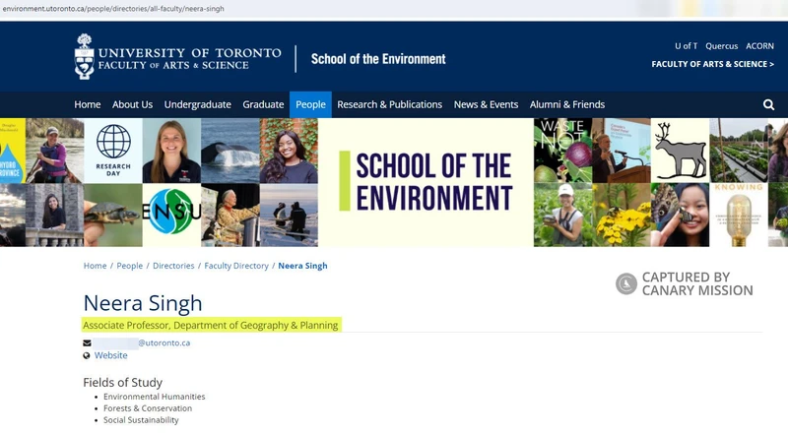788x435 pixels.
Task: Click the Knowing lightbulb book tile
Action: tap(739, 215)
